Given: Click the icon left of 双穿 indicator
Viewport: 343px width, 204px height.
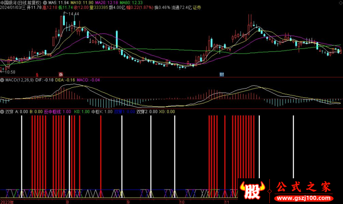Looking at the screenshot, I should point(2,111).
